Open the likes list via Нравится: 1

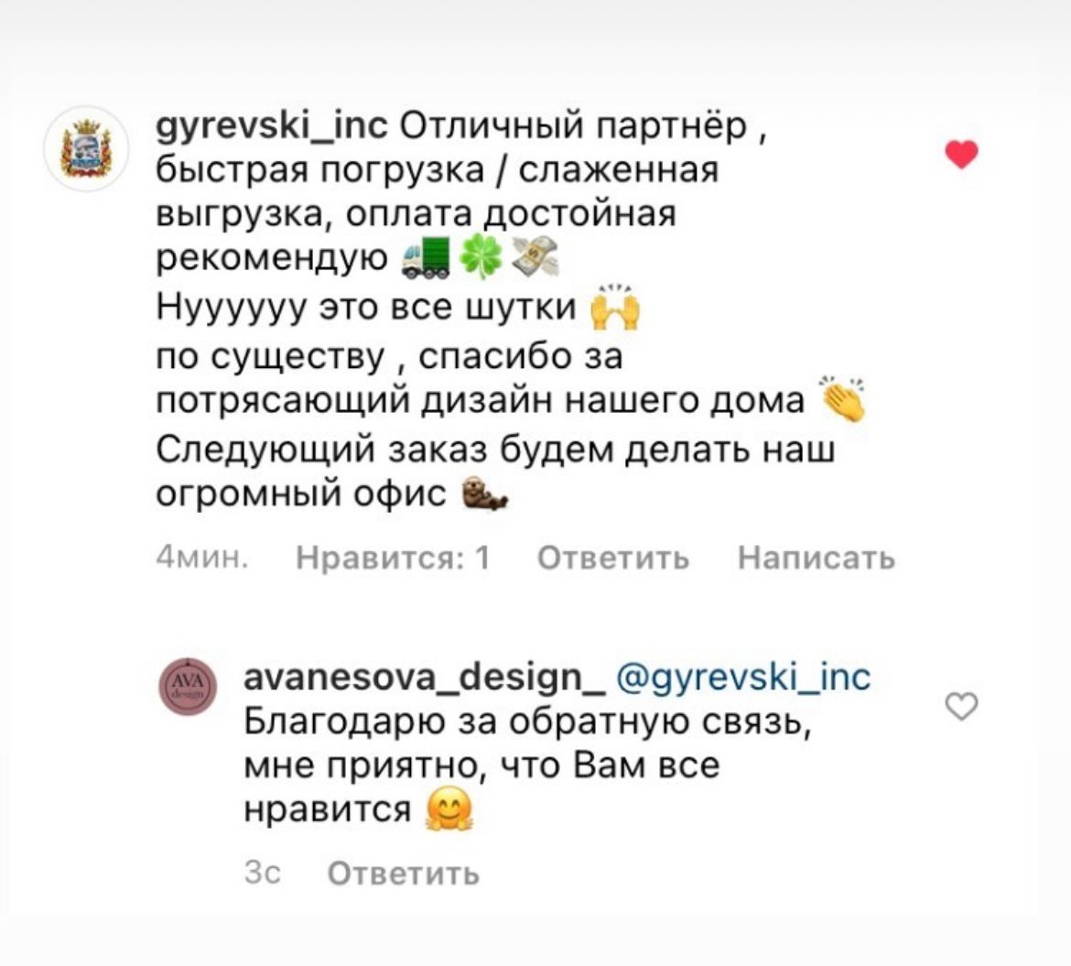393,558
